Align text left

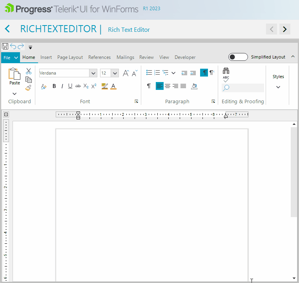click(160, 86)
